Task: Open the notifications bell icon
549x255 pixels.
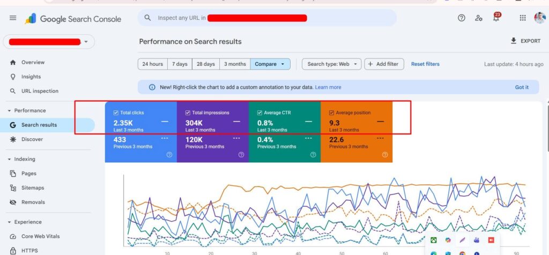Action: (x=496, y=18)
